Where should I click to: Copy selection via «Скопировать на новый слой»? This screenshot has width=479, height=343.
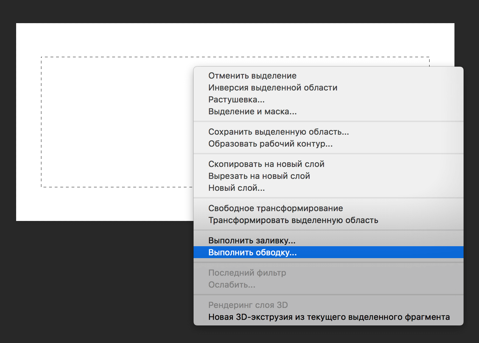[267, 164]
